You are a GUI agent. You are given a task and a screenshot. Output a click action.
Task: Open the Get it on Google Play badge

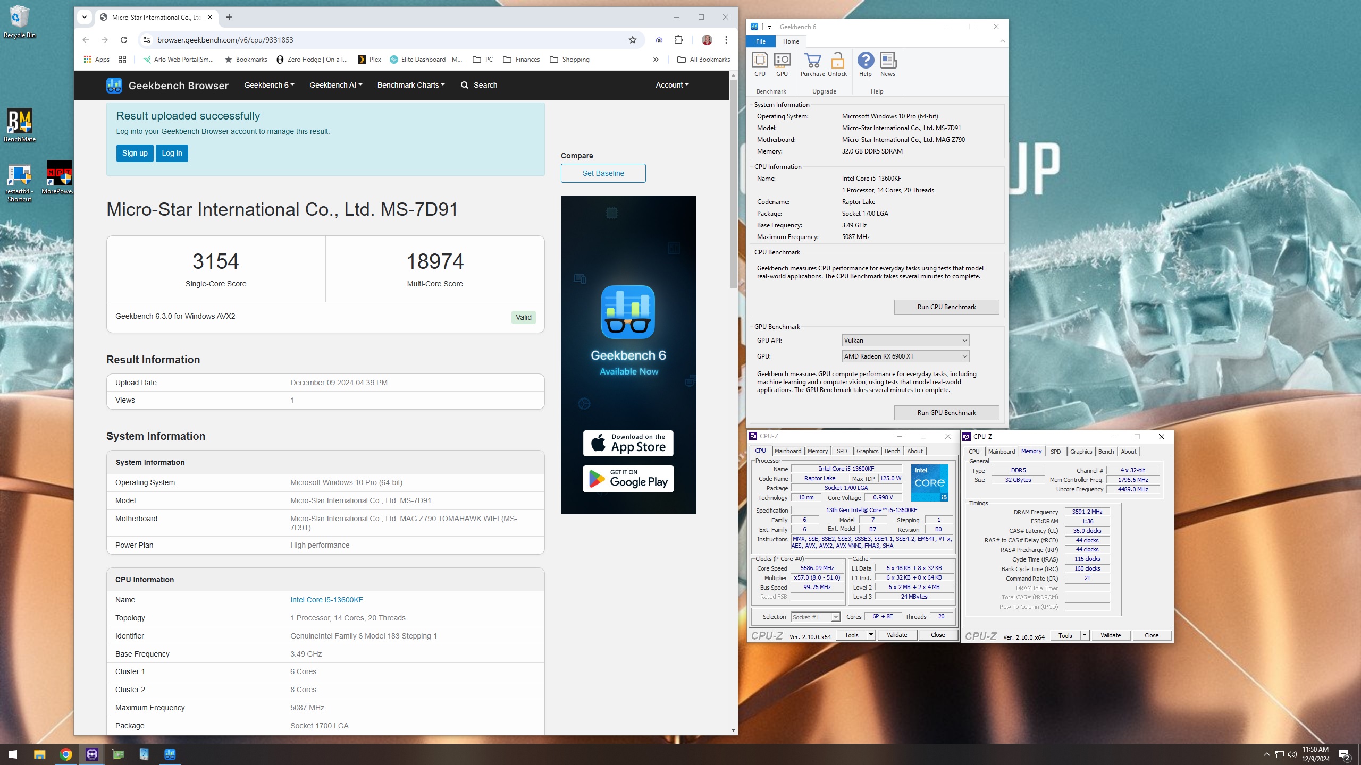click(x=628, y=479)
